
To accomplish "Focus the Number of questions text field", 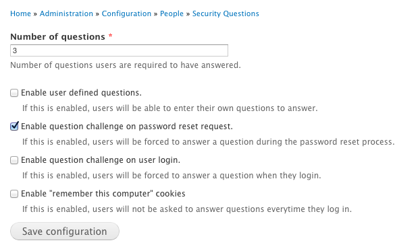I will click(x=120, y=50).
